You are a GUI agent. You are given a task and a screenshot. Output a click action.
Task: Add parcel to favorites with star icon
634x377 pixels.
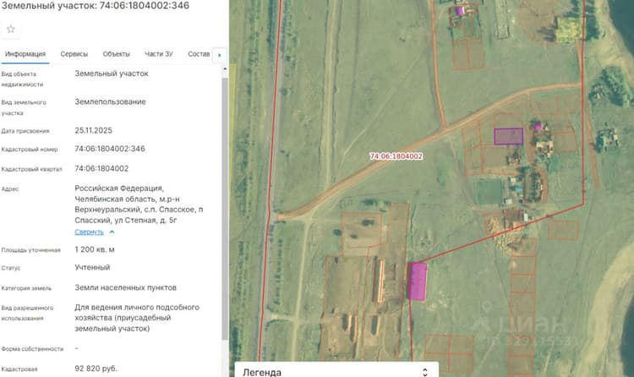(10, 29)
